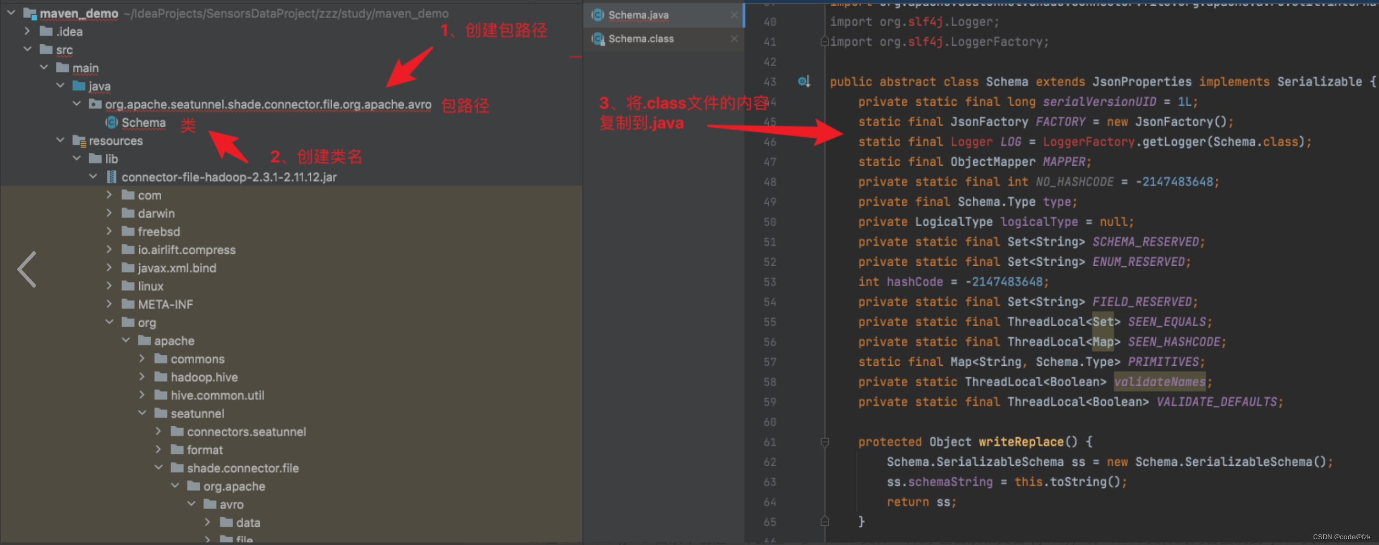The height and width of the screenshot is (545, 1379).
Task: Click LoggerFactory in the LOG declaration
Action: click(1088, 142)
